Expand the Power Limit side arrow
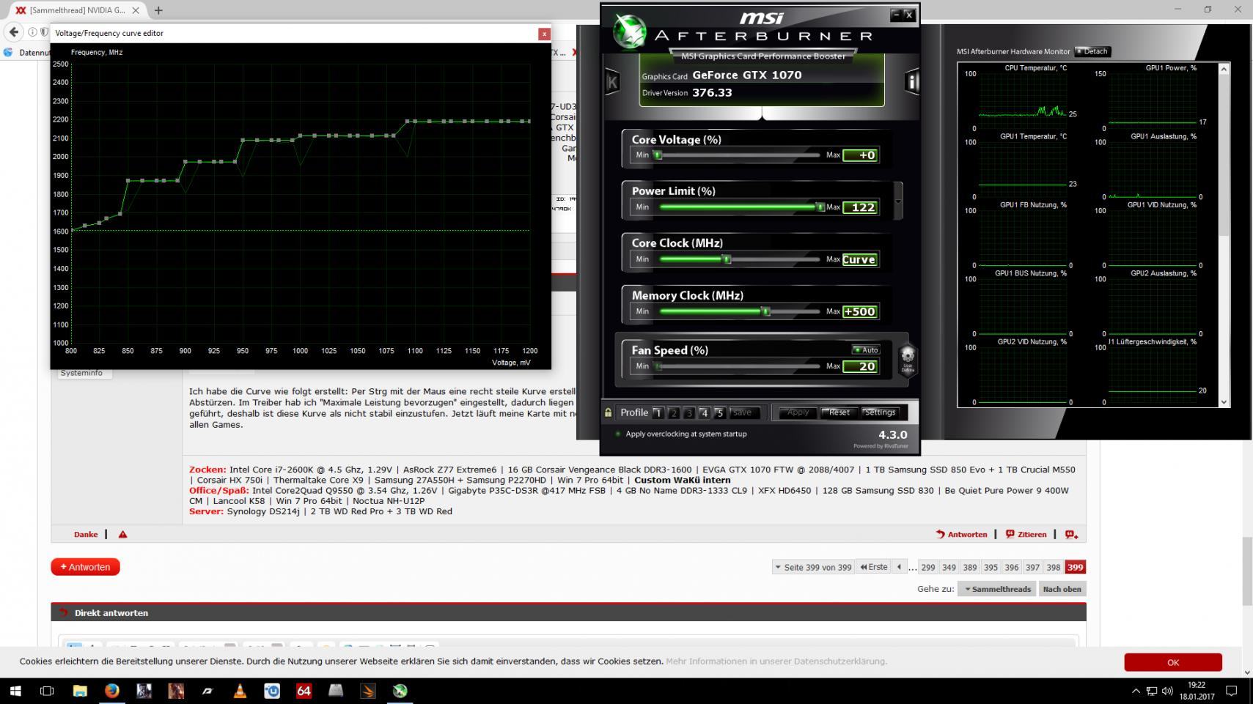Viewport: 1253px width, 704px height. pyautogui.click(x=898, y=201)
